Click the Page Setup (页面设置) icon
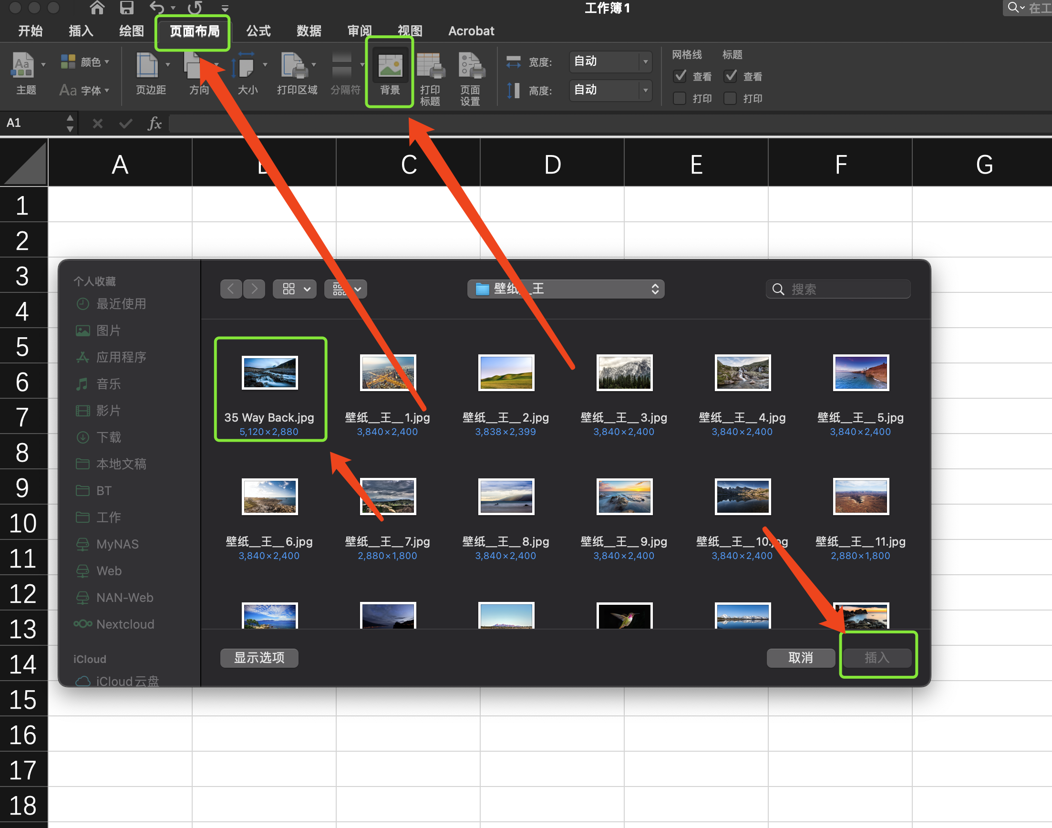Viewport: 1052px width, 828px height. 471,66
